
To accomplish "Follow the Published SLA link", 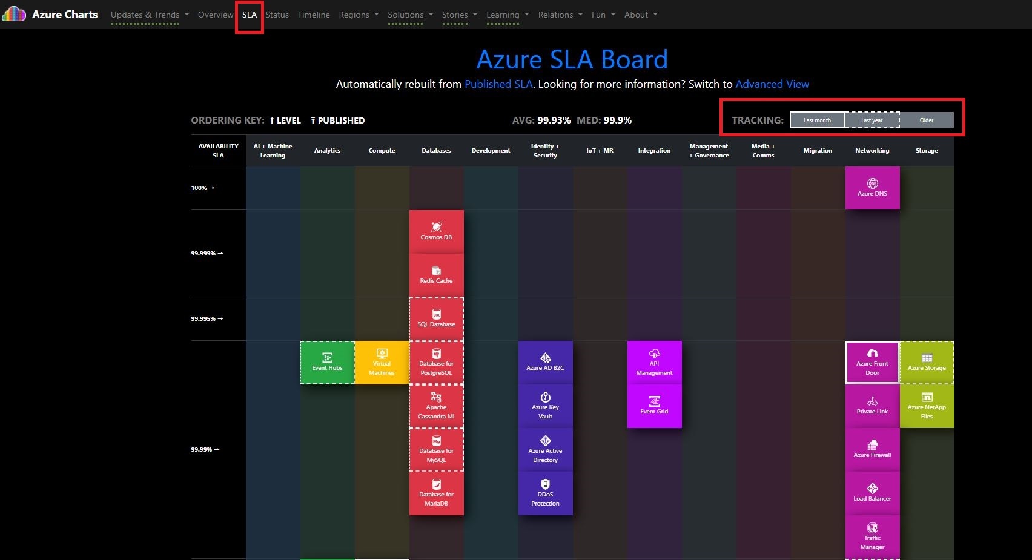I will pos(498,84).
